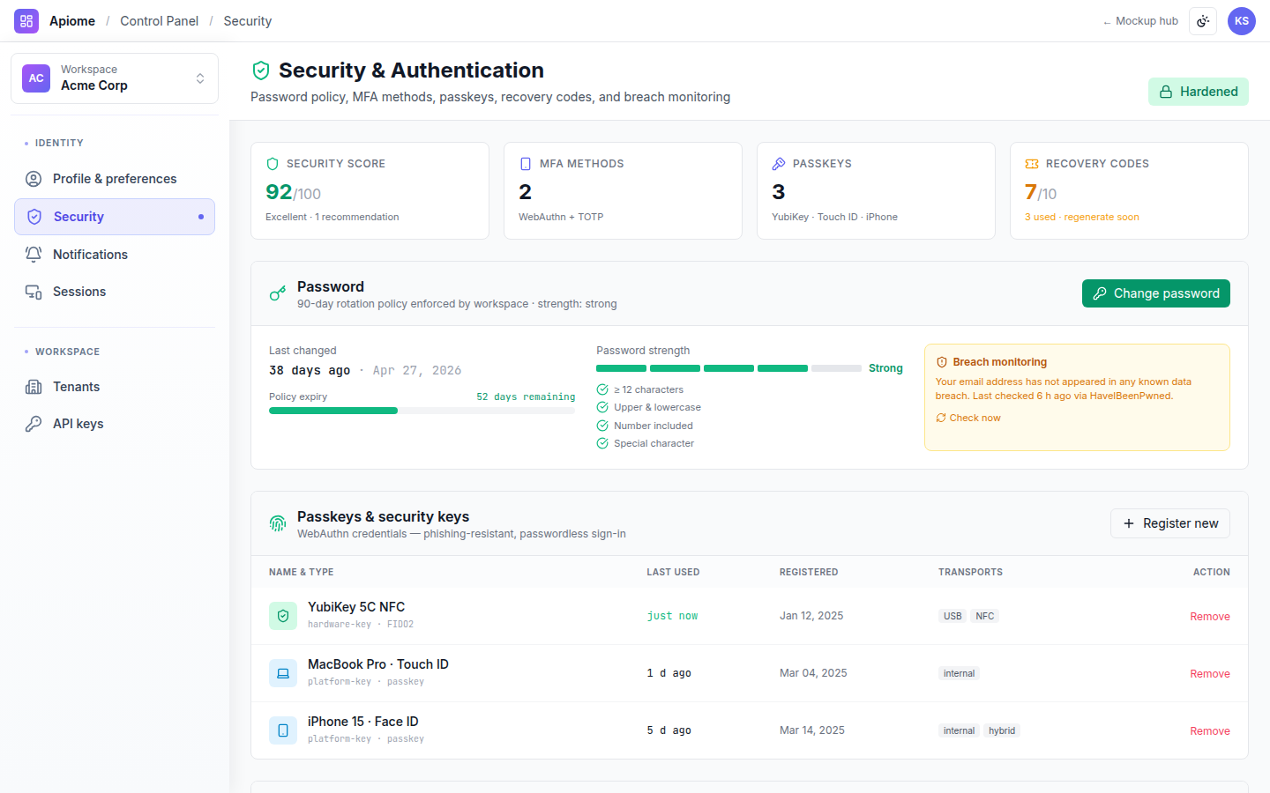Click 'Mar 14, 2025' registered date
The image size is (1270, 793).
click(x=812, y=730)
